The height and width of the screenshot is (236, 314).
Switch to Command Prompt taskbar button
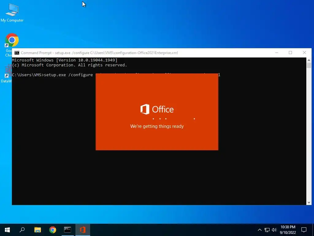(67, 230)
